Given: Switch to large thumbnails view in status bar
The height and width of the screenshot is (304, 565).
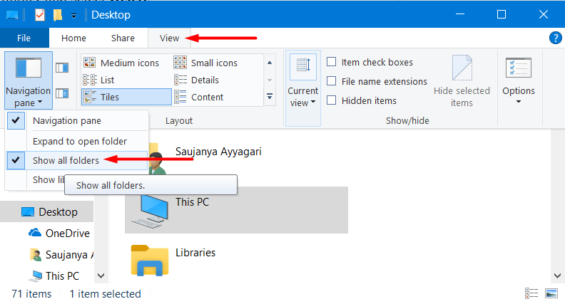Looking at the screenshot, I should (x=551, y=293).
